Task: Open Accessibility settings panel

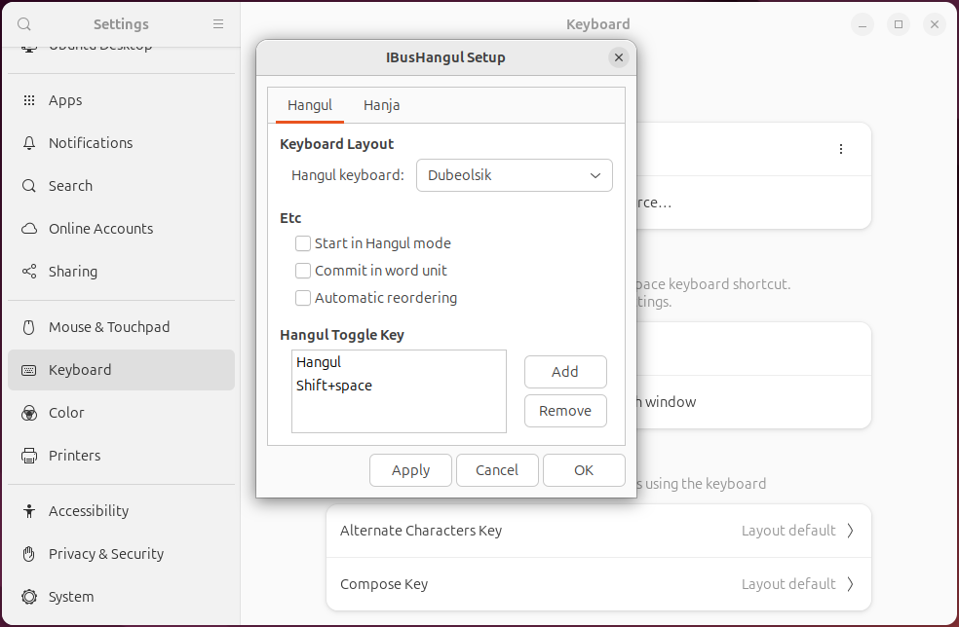Action: click(x=121, y=511)
